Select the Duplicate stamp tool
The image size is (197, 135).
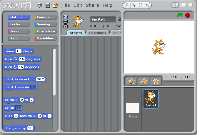tap(127, 5)
